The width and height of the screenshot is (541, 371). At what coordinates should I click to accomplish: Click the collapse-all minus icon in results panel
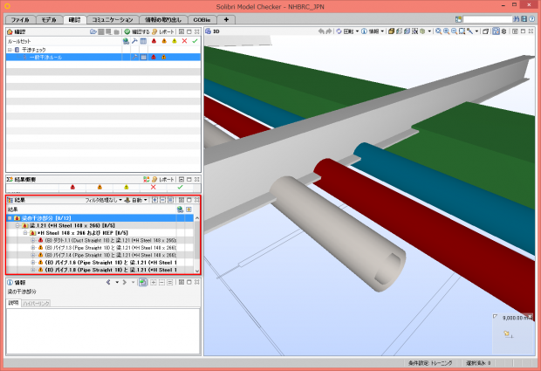[163, 200]
